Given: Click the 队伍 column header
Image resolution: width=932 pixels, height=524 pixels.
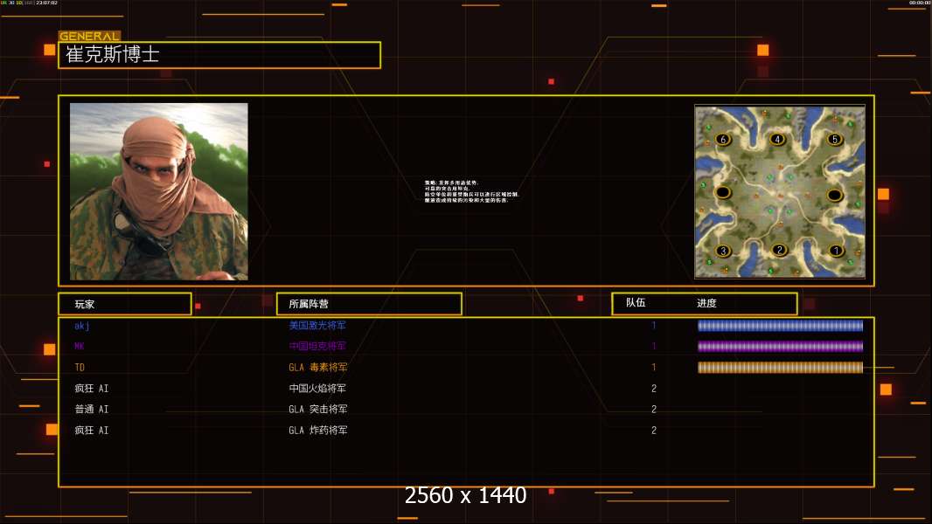Looking at the screenshot, I should click(x=636, y=303).
